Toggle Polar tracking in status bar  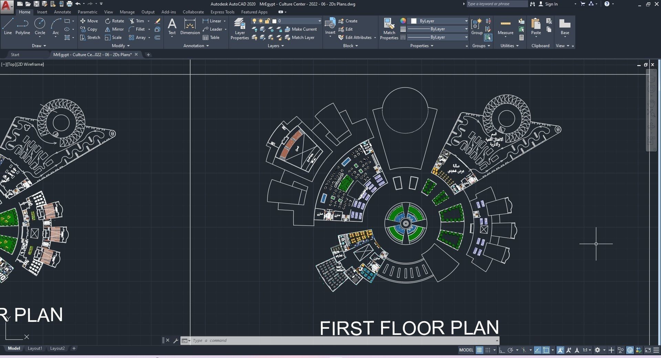pyautogui.click(x=511, y=350)
